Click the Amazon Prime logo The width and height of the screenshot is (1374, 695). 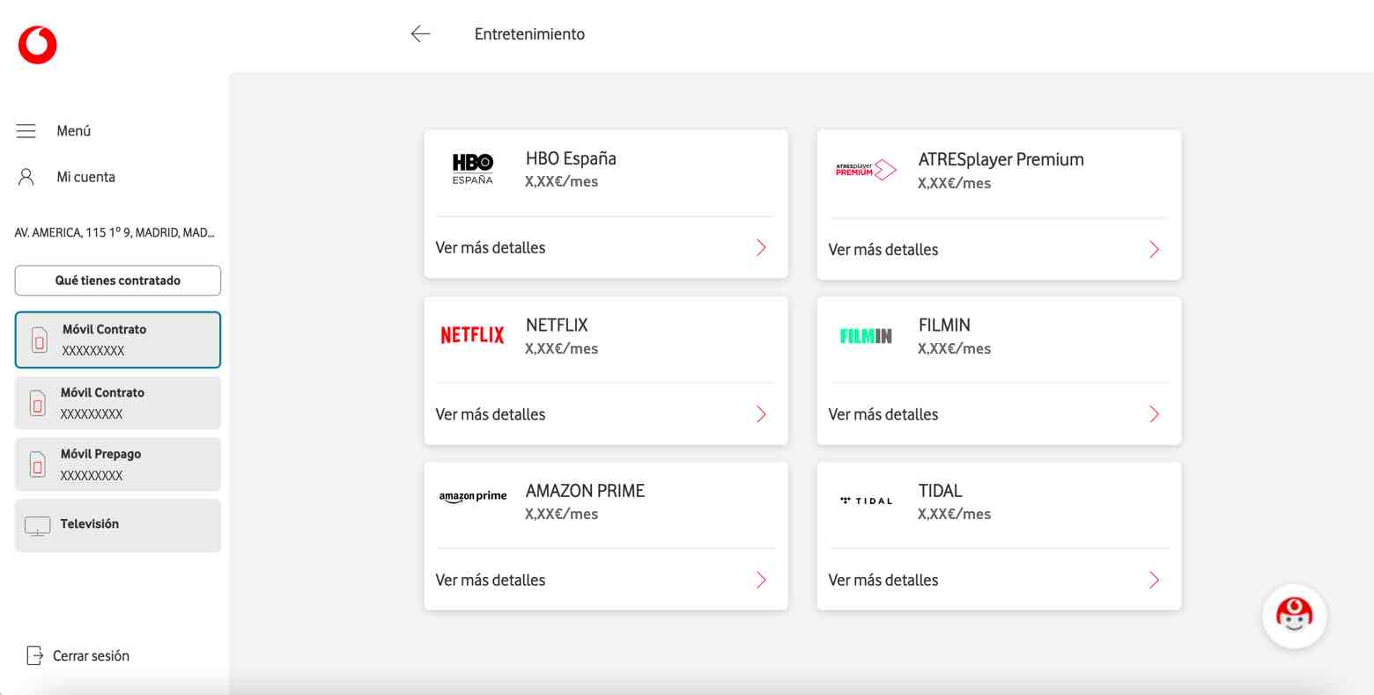pos(472,495)
